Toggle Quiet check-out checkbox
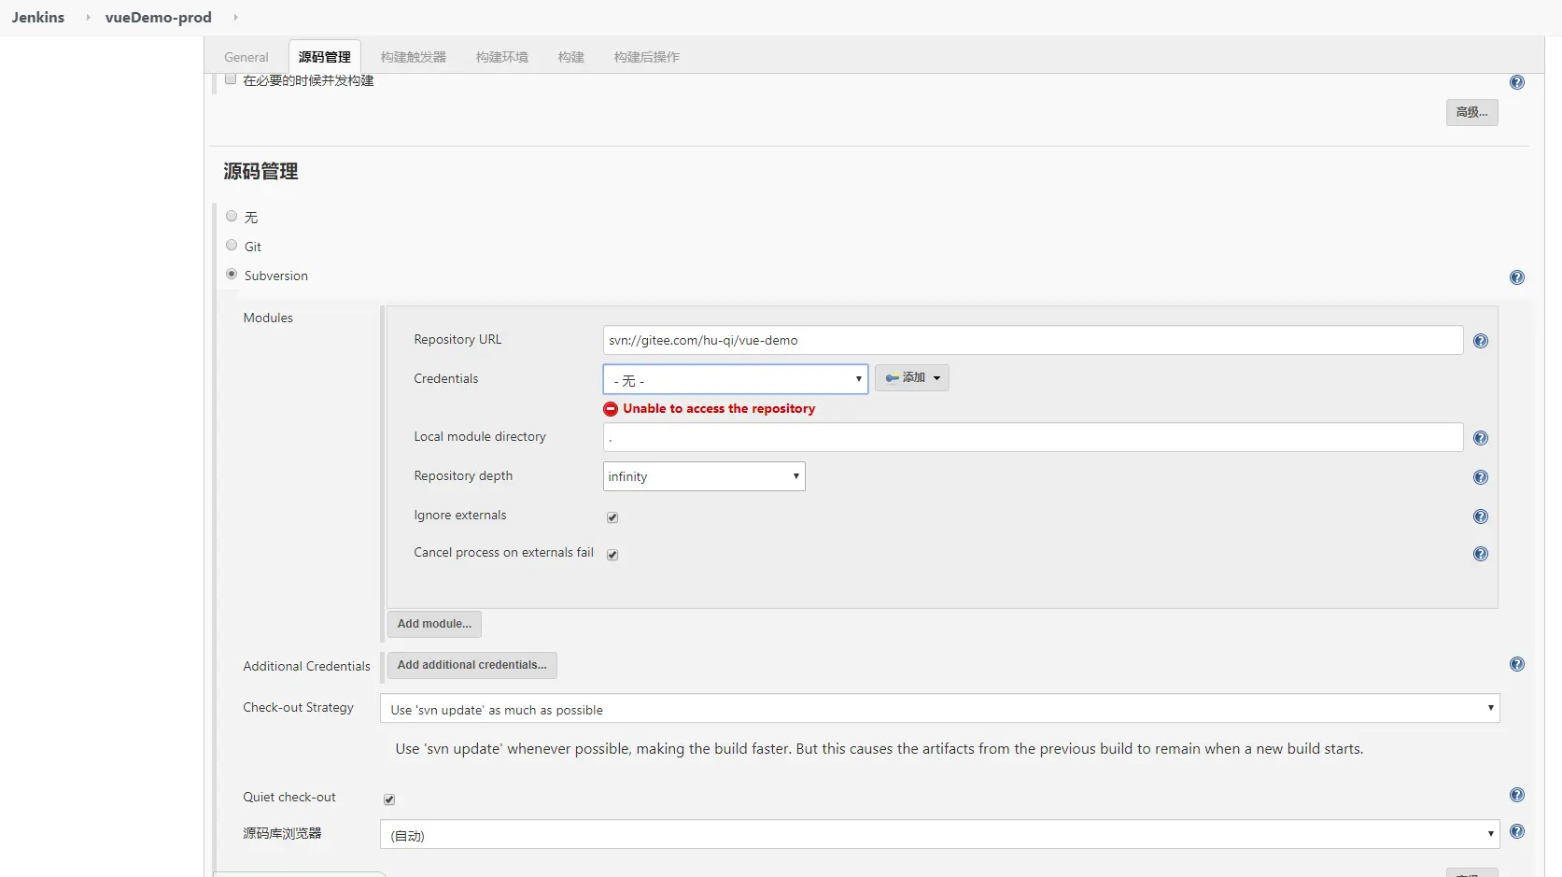Image resolution: width=1562 pixels, height=877 pixels. point(389,799)
